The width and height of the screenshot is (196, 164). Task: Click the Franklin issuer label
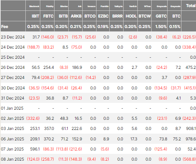pyautogui.click(x=105, y=6)
